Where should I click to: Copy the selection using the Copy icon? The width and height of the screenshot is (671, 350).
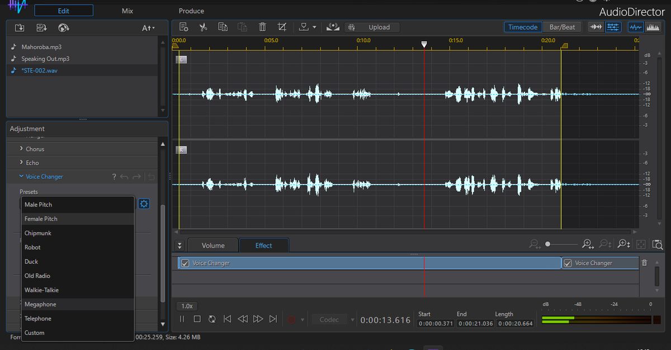[x=223, y=26]
